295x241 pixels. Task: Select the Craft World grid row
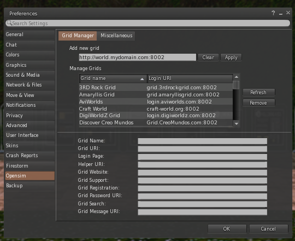[x=156, y=109]
